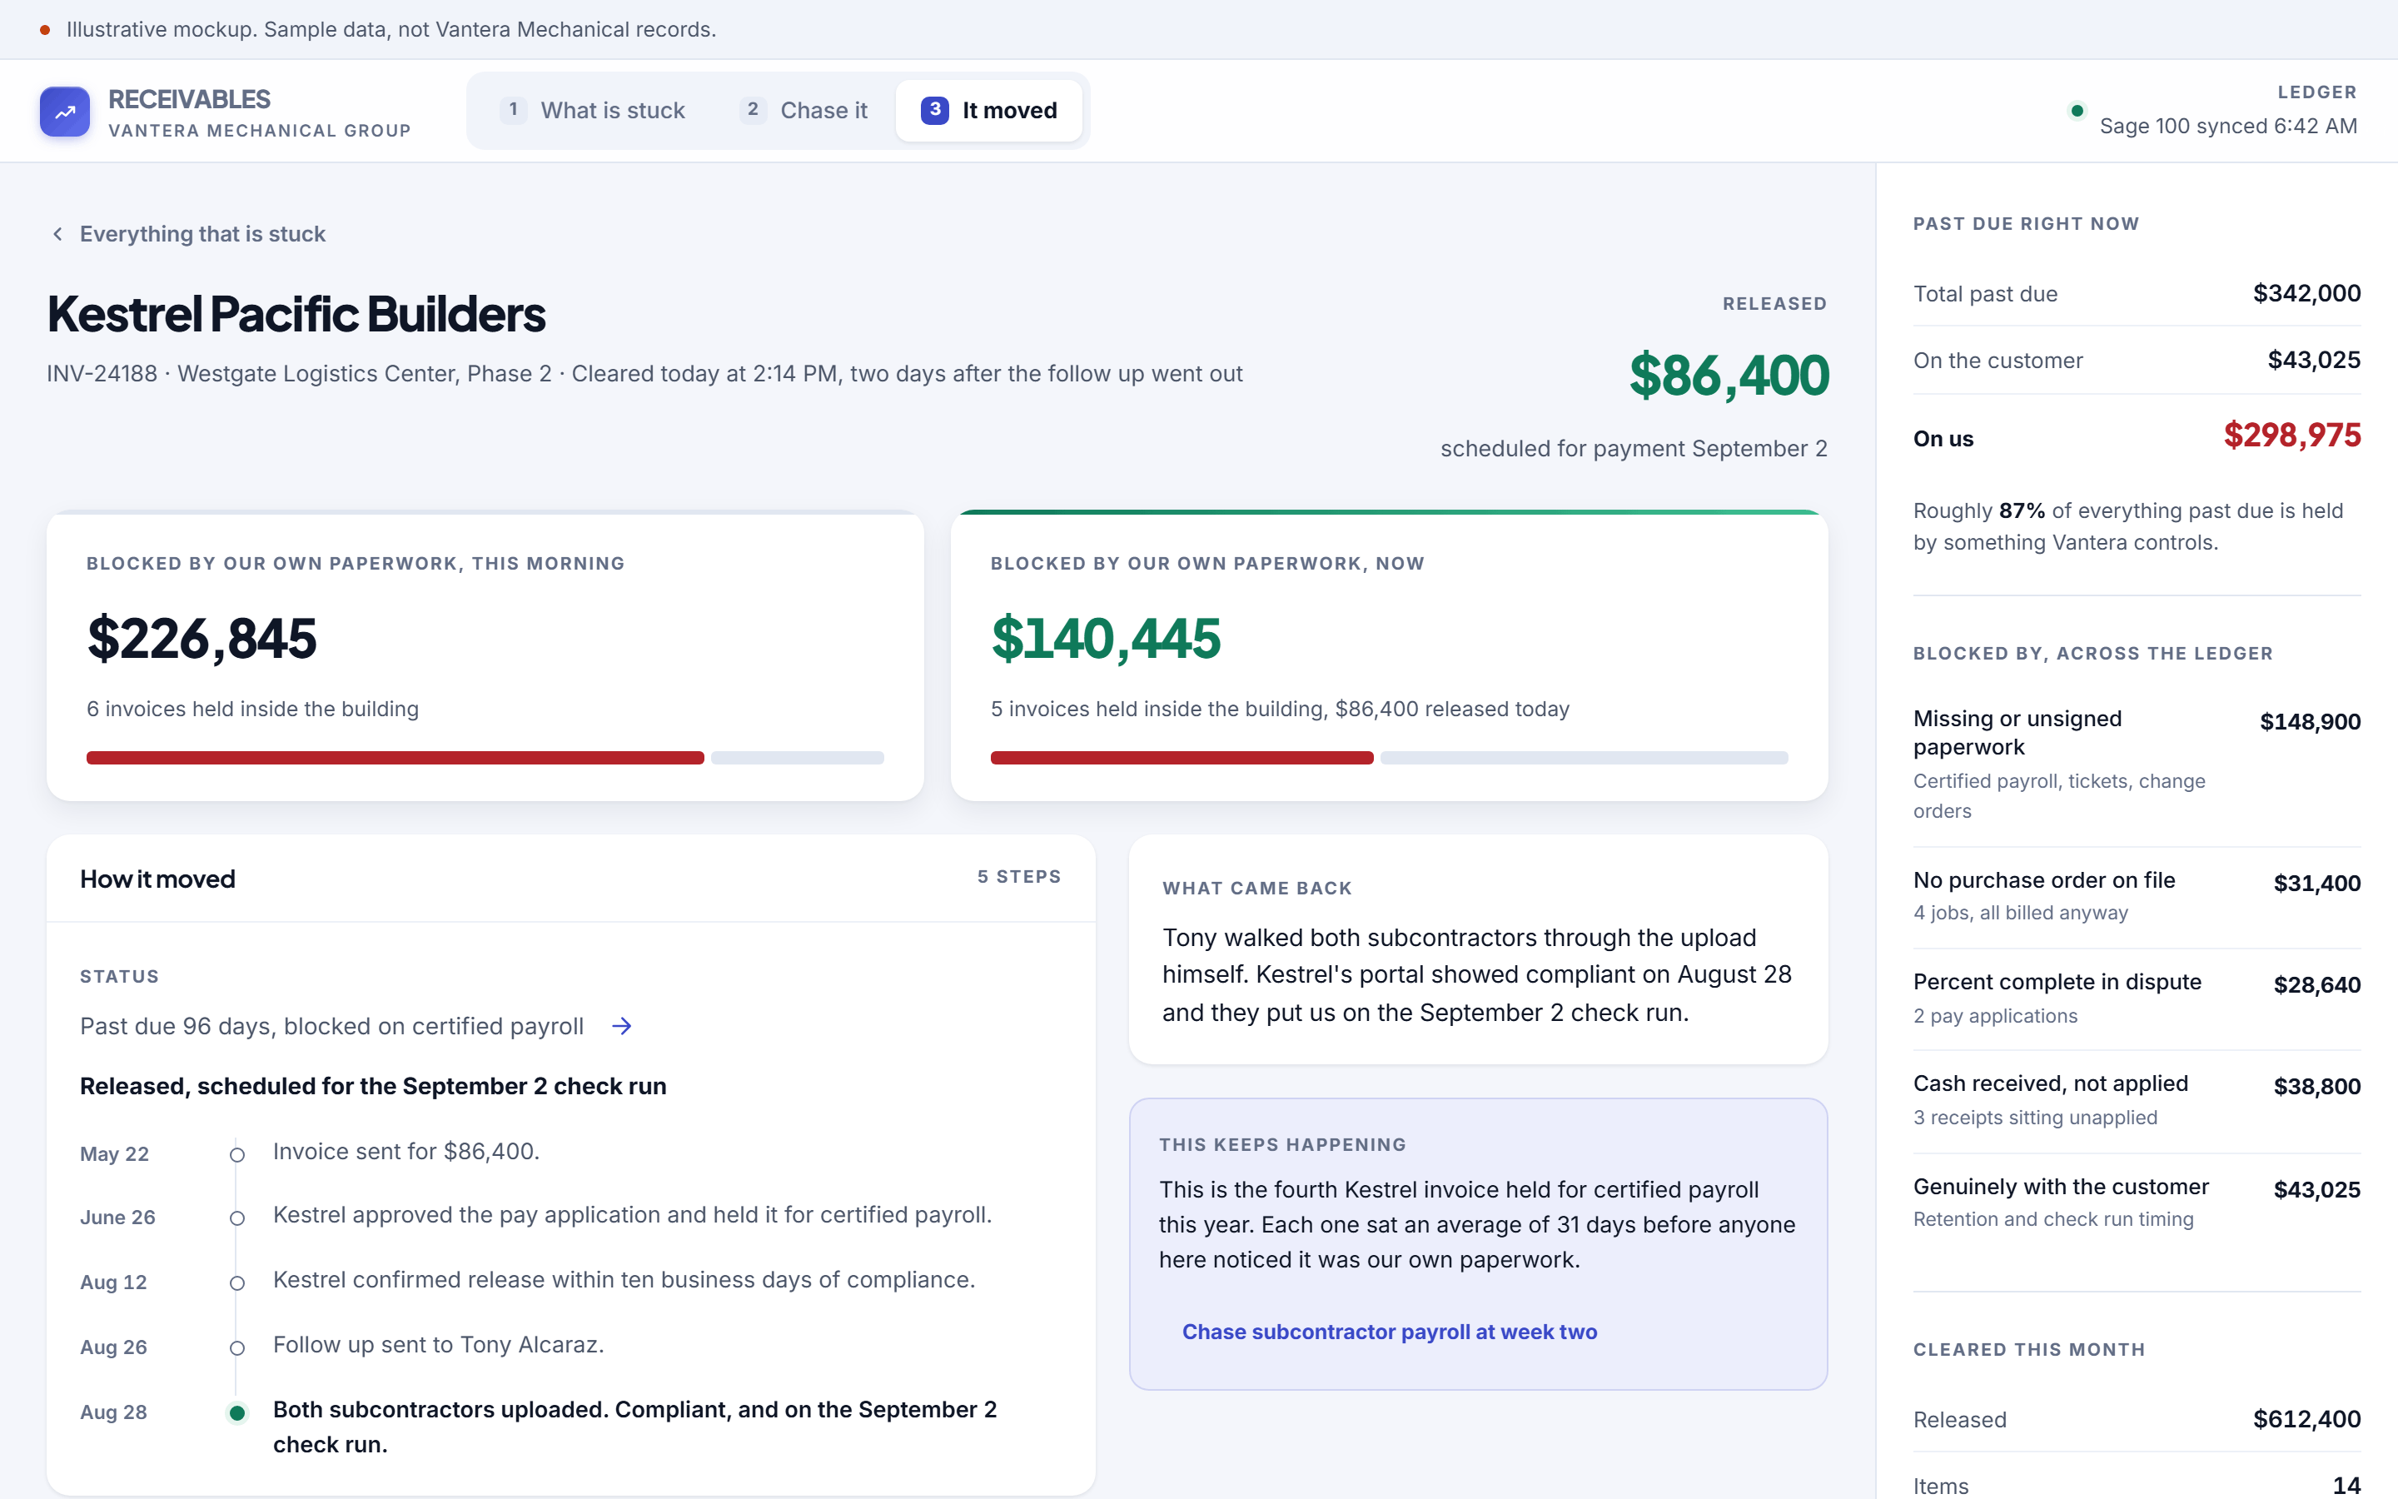Click the $140,445 blocked now figure
Viewport: 2398px width, 1499px height.
coord(1106,639)
